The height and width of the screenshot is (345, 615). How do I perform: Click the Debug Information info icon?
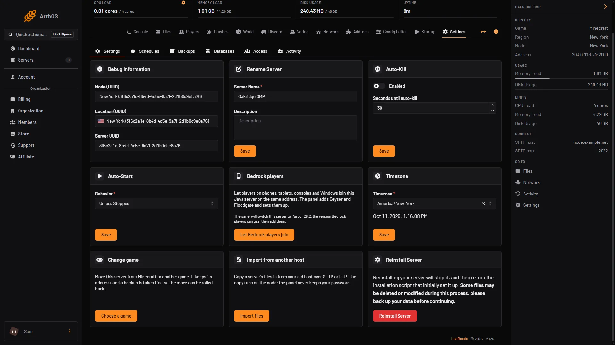coord(100,69)
